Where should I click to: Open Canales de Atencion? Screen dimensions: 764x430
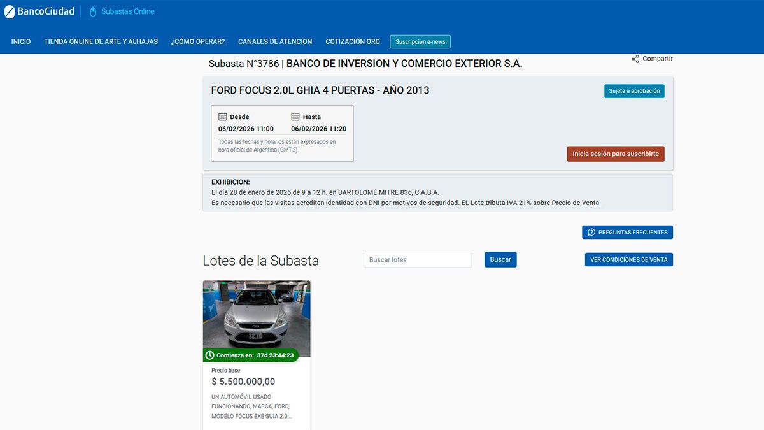point(275,41)
